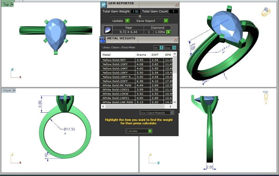
Task: Click the Update button
Action: (121, 21)
